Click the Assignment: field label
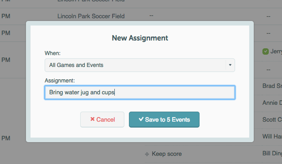Screen dimensions: 282x164 point(60,81)
